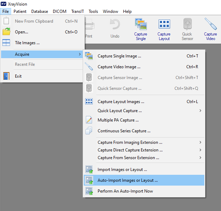This screenshot has height=211, width=221.
Task: Click the camera wand icon for Capture Video Image
Action: click(89, 67)
